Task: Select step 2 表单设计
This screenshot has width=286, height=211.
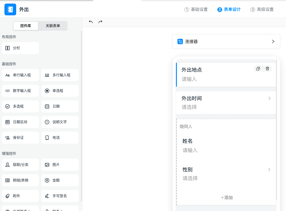Action: pyautogui.click(x=229, y=10)
